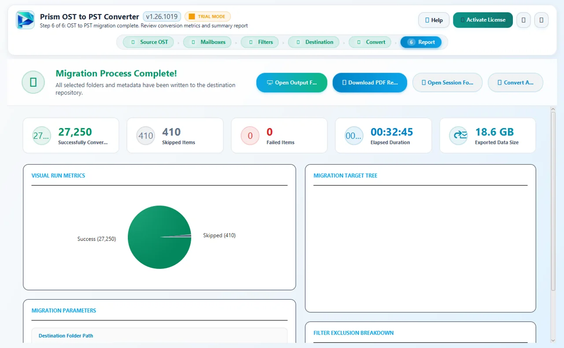
Task: Go back to the Source OST step
Action: tap(148, 42)
